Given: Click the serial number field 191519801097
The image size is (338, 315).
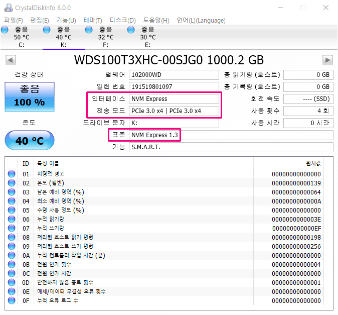Looking at the screenshot, I should point(174,87).
